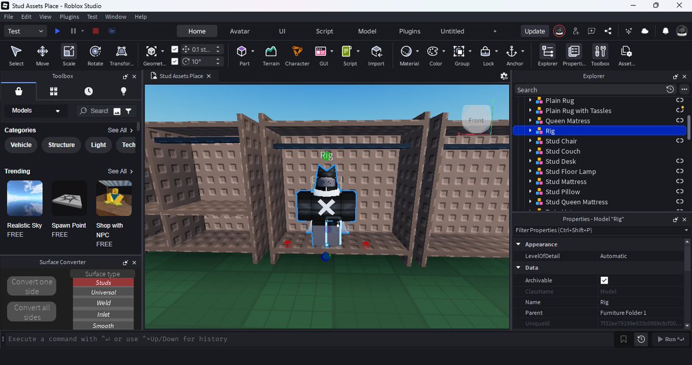Select the Universal surface type
The image size is (692, 365).
point(103,292)
